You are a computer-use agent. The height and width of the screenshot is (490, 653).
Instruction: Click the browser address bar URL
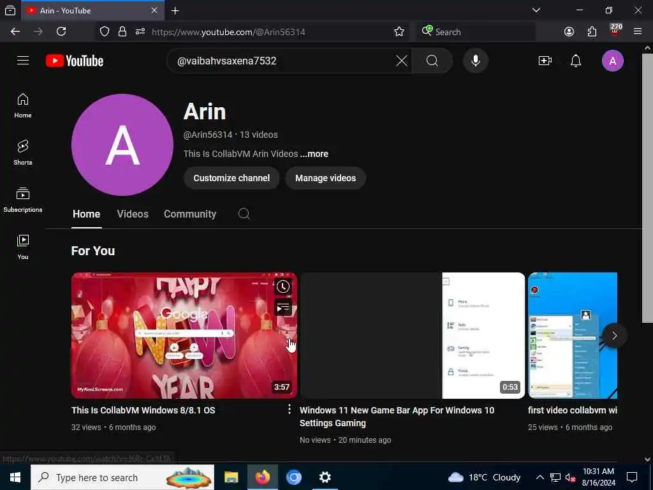pyautogui.click(x=229, y=32)
